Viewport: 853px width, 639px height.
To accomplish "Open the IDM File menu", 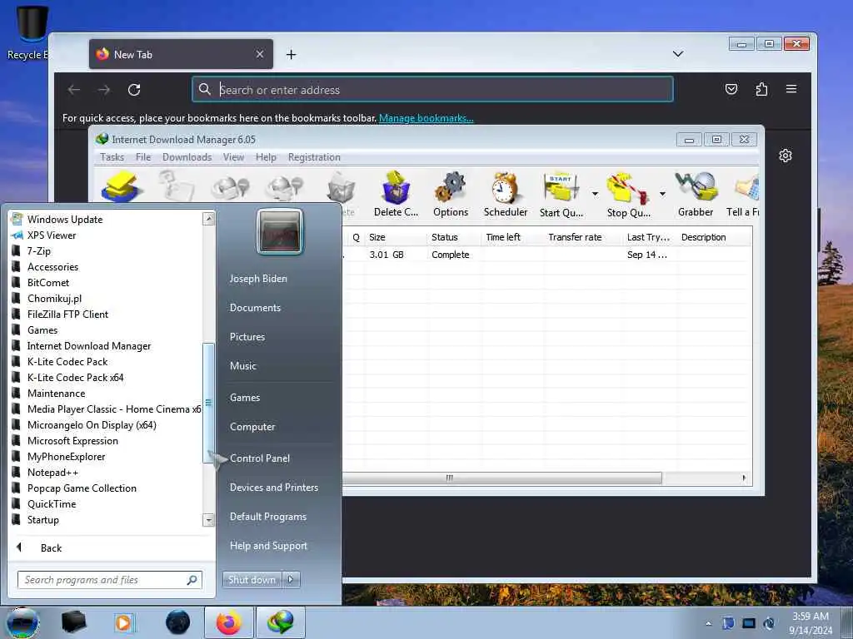I will pos(143,157).
